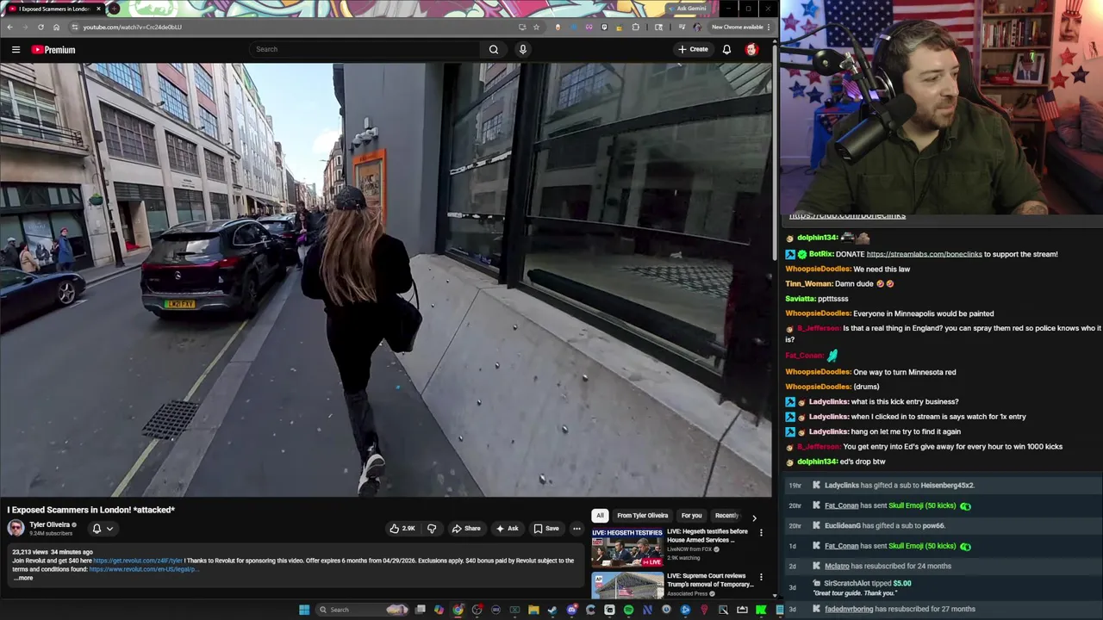1103x620 pixels.
Task: Play or pause the main video player
Action: (386, 280)
